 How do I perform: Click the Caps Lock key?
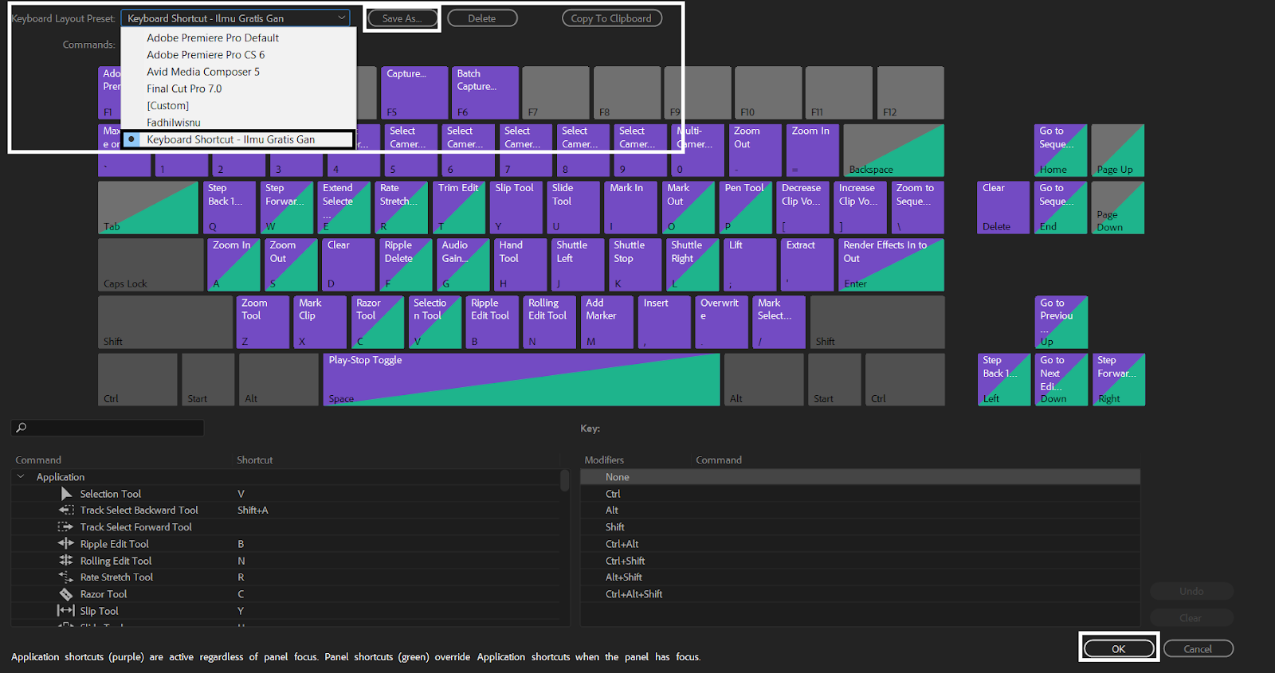coord(151,265)
